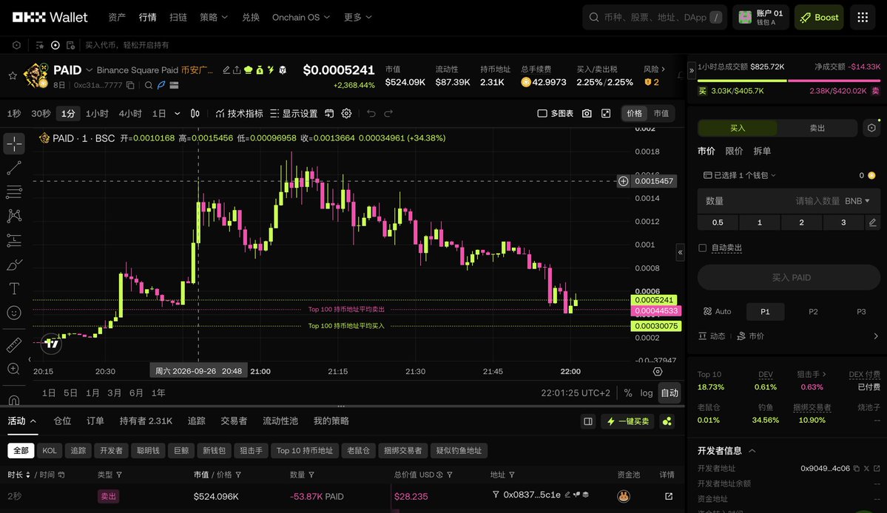Open the 已选择 1 个钱包 wallet dropdown
Viewport: 887px width, 513px height.
[739, 176]
